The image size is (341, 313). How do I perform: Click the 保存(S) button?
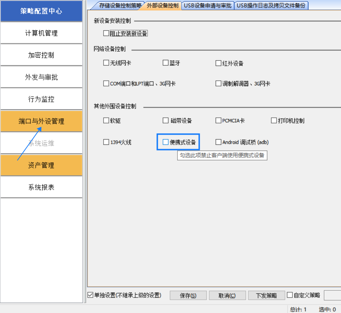tap(188, 295)
